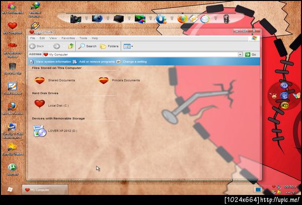This screenshot has width=302, height=205.
Task: Click the camera icon in top dock
Action: pyautogui.click(x=75, y=19)
